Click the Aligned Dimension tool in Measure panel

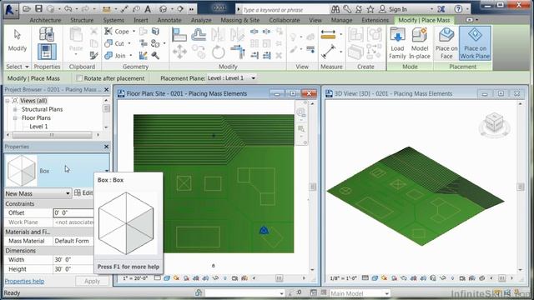pyautogui.click(x=328, y=34)
